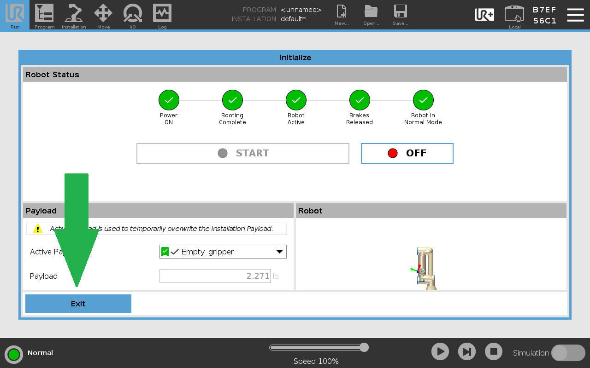The width and height of the screenshot is (590, 368).
Task: Open the UR+ icon
Action: 485,15
